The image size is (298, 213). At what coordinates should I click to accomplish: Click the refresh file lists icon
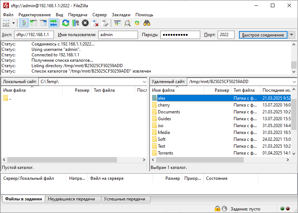66,23
